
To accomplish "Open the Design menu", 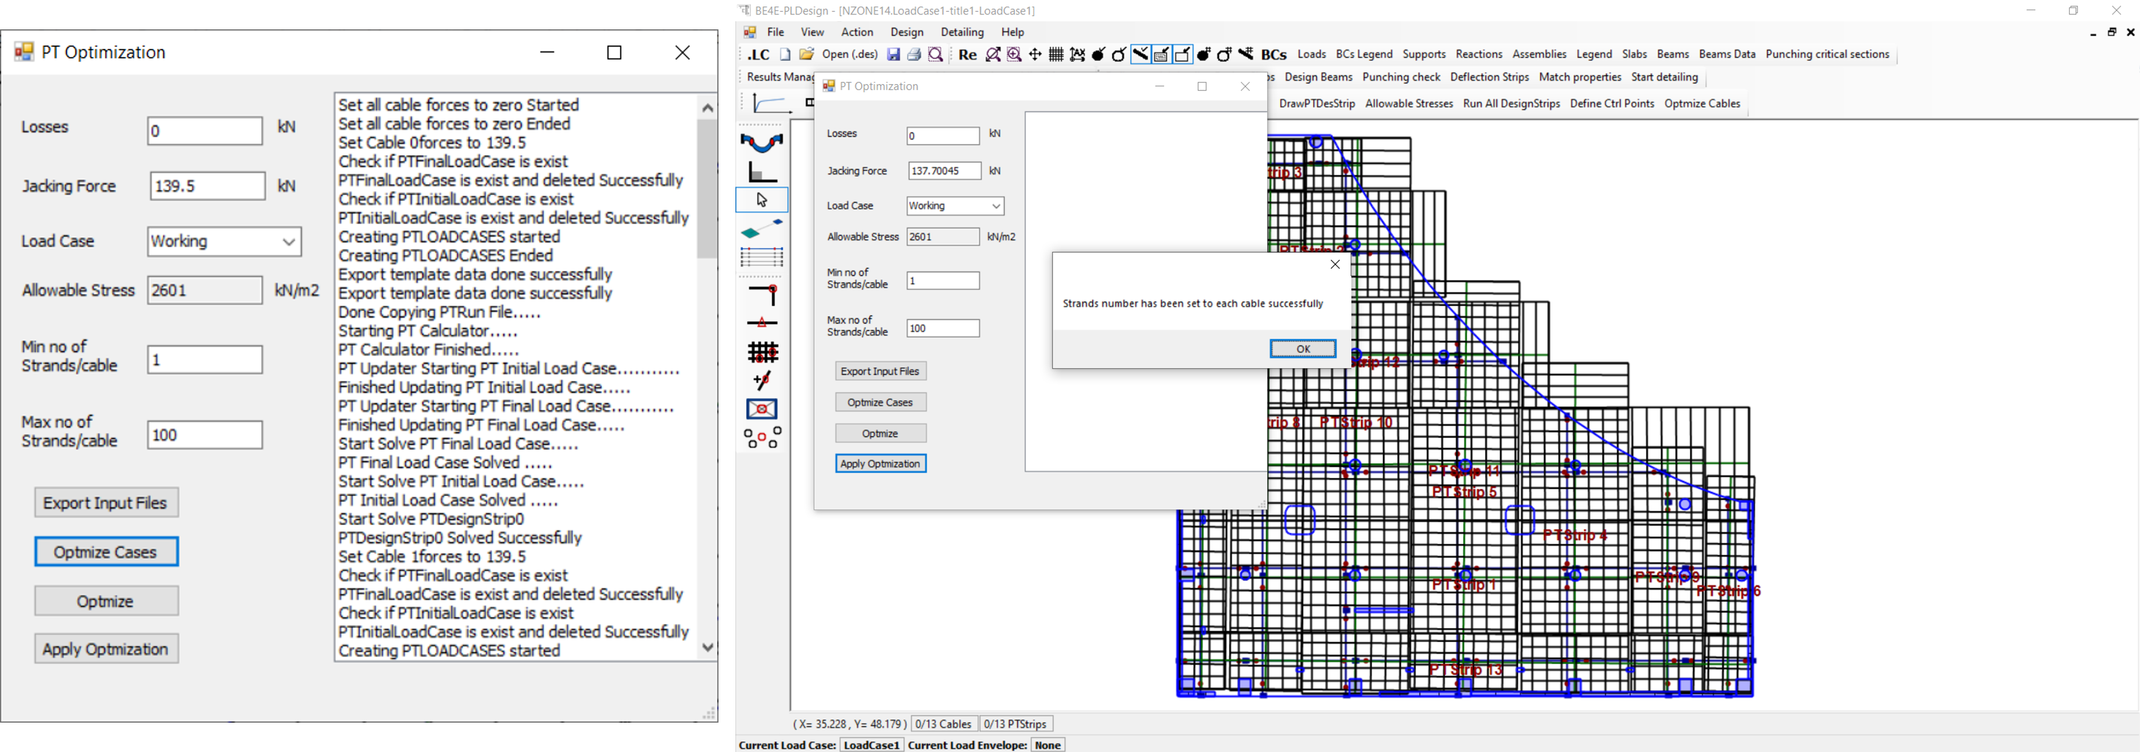I will (907, 32).
